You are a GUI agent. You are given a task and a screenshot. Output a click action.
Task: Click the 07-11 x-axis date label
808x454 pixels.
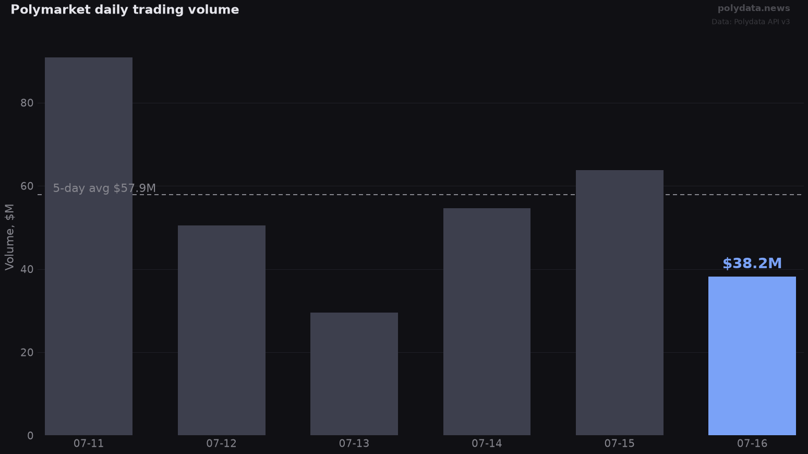(89, 444)
